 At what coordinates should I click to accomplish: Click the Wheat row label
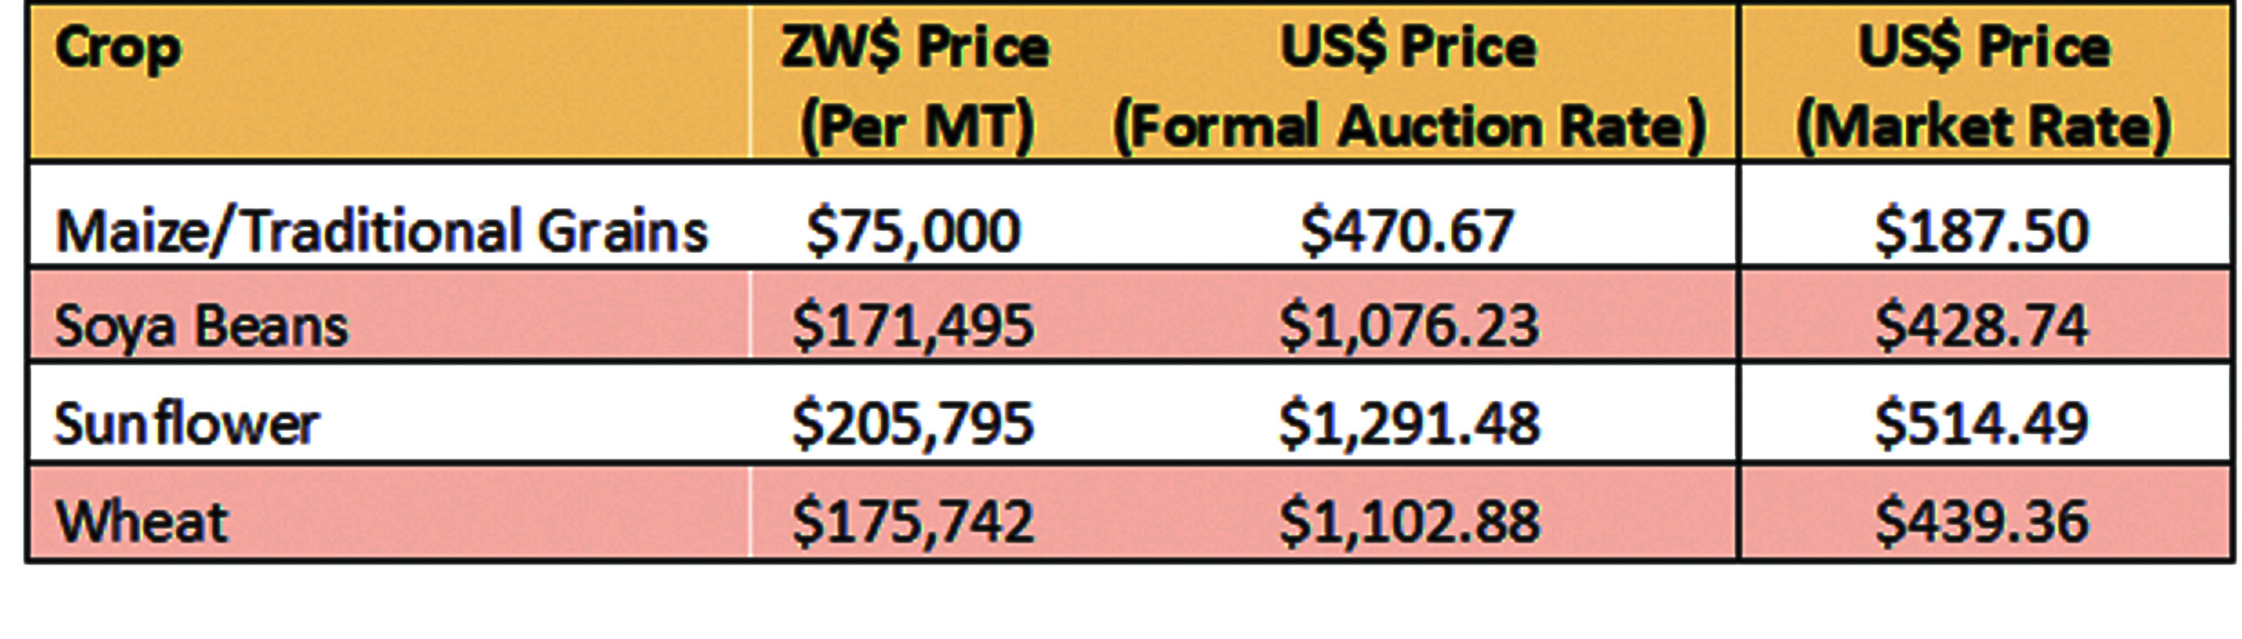pyautogui.click(x=142, y=522)
